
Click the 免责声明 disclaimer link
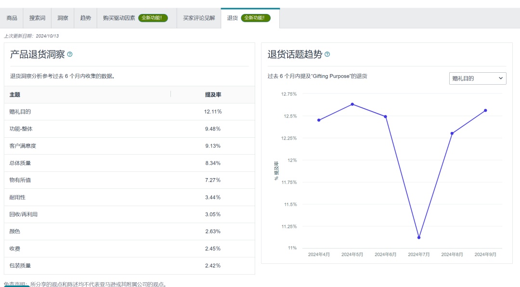click(x=16, y=284)
